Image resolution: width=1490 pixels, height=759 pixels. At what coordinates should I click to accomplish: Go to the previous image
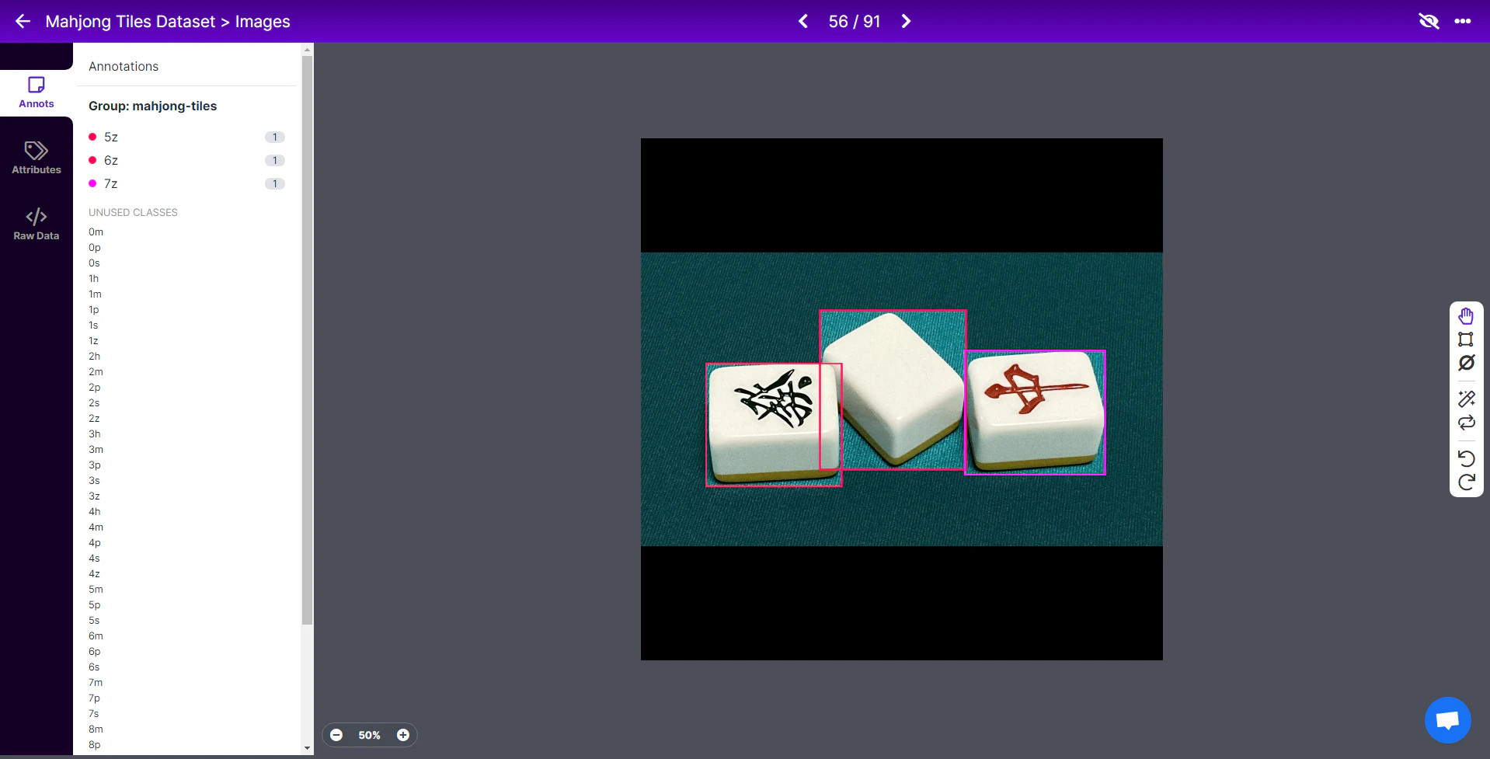point(803,21)
